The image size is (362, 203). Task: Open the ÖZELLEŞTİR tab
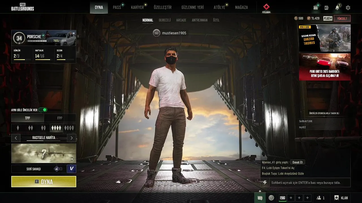point(163,7)
